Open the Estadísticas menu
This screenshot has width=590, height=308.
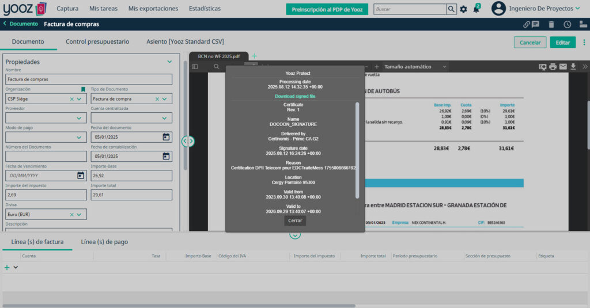coord(205,9)
